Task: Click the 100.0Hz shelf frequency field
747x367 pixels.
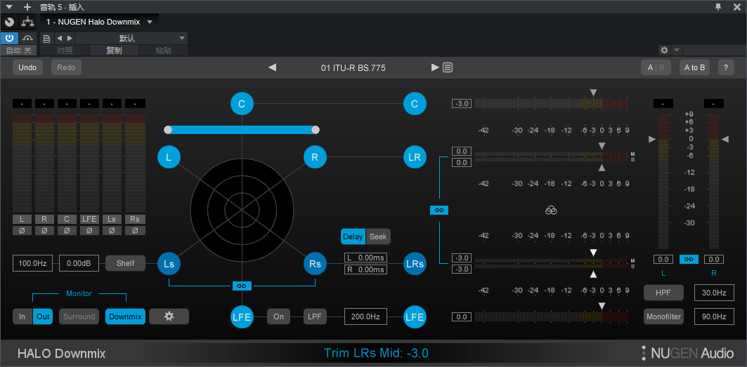Action: [33, 263]
